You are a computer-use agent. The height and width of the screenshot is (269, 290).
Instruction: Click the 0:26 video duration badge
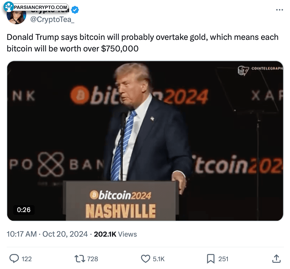tap(24, 210)
